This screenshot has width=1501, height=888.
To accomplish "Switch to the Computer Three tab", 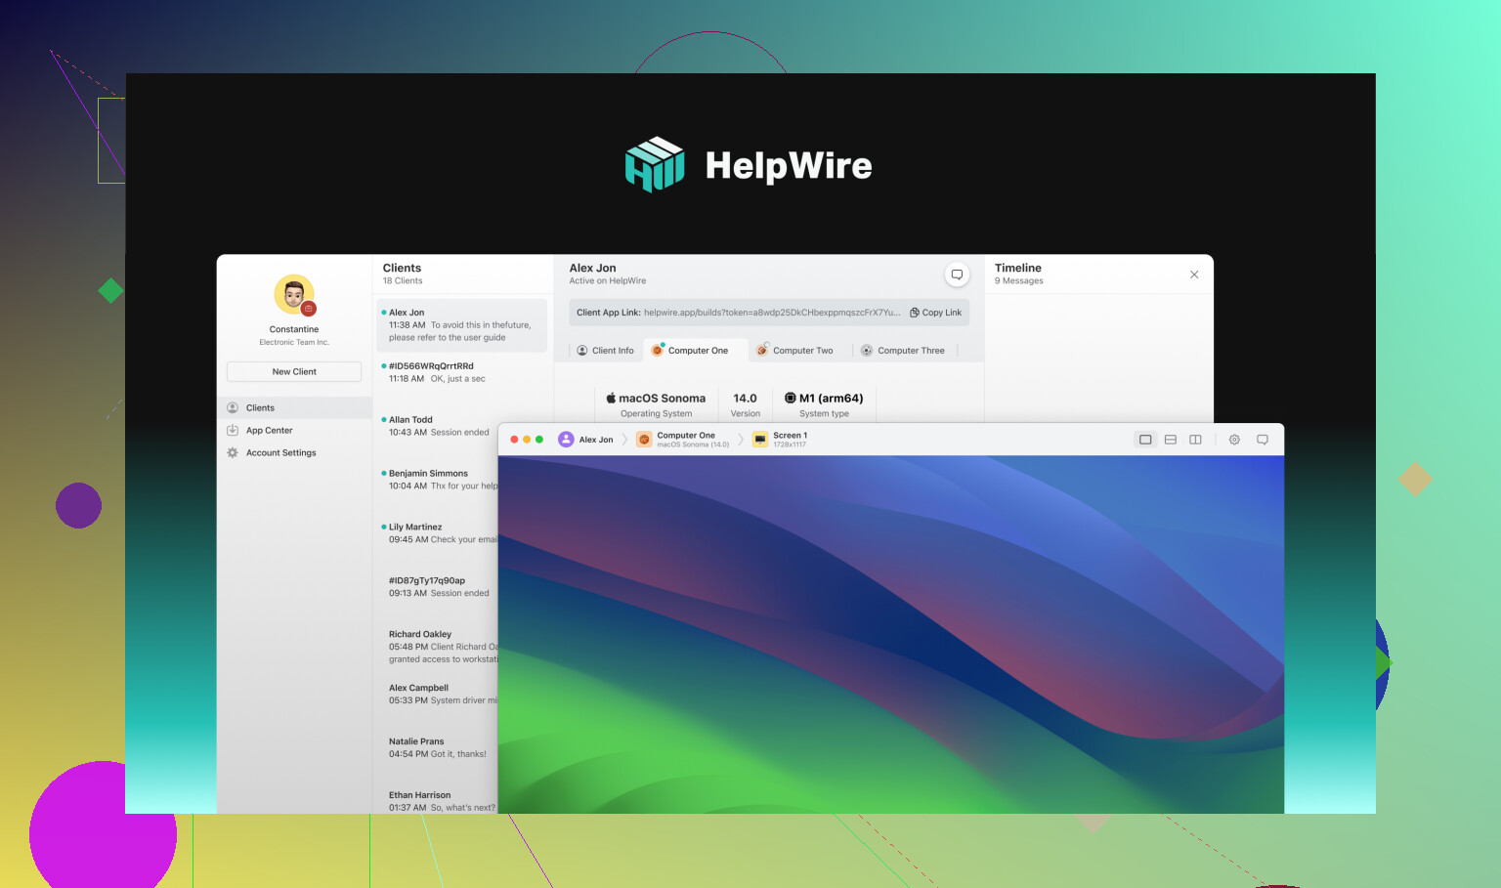I will click(x=902, y=351).
